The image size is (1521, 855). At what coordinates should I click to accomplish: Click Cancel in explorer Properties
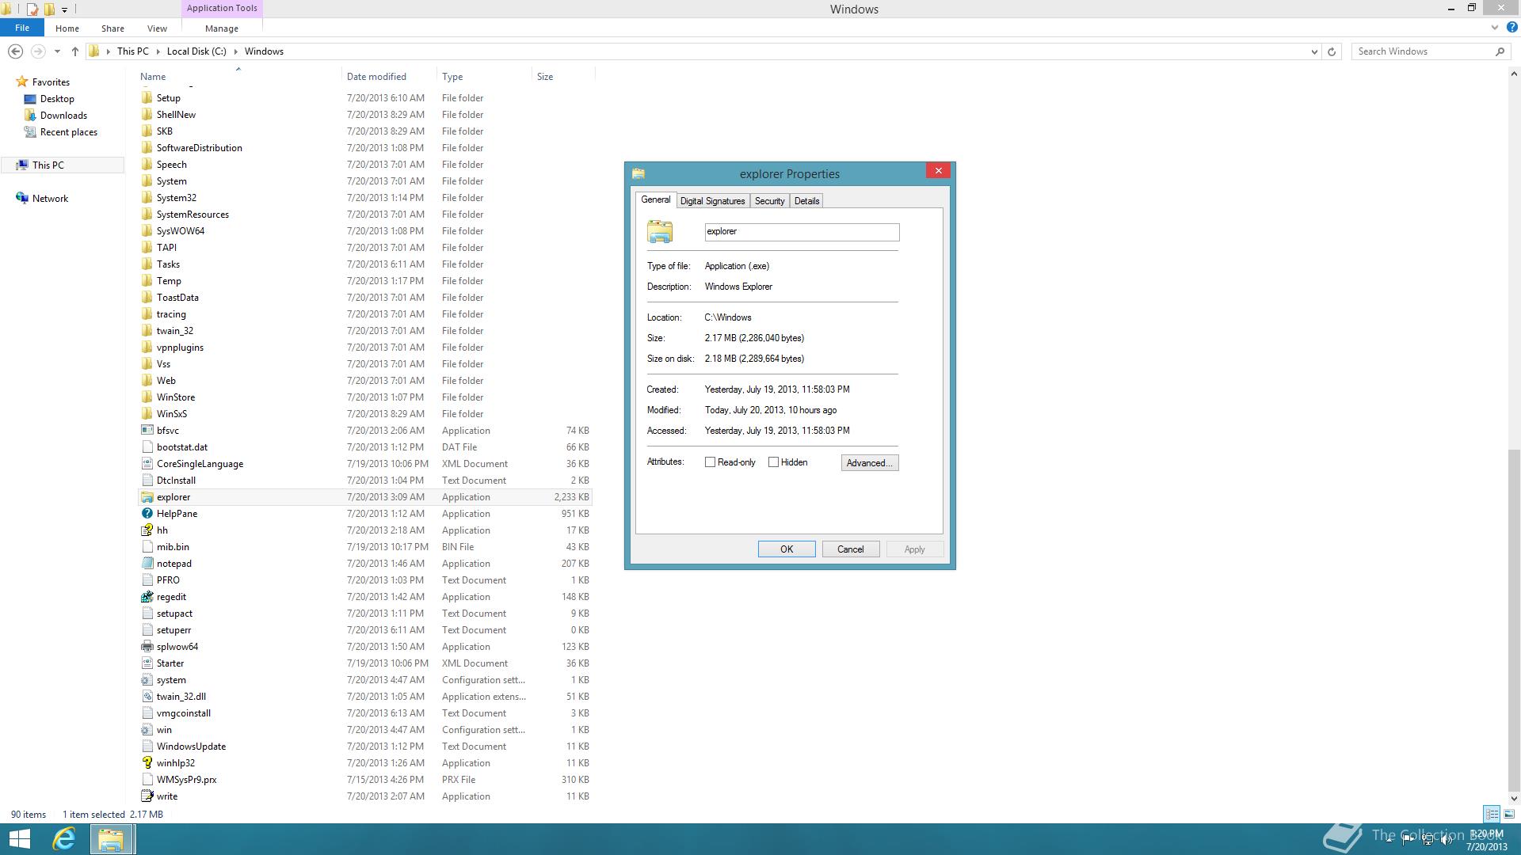point(851,549)
